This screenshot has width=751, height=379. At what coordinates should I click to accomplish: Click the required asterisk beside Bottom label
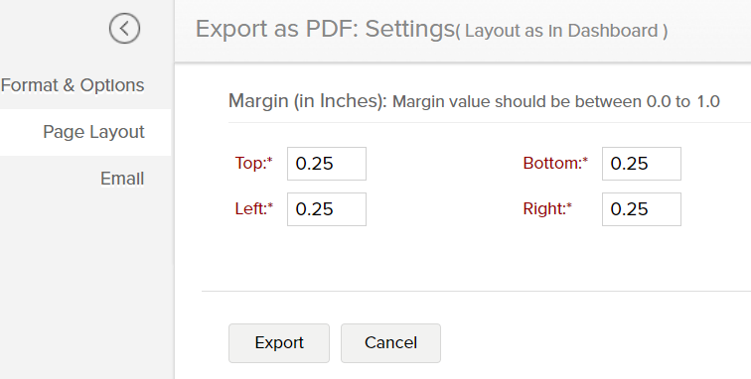click(x=585, y=160)
